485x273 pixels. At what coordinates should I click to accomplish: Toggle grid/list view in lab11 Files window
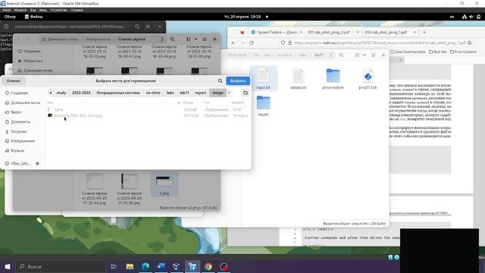(x=357, y=55)
